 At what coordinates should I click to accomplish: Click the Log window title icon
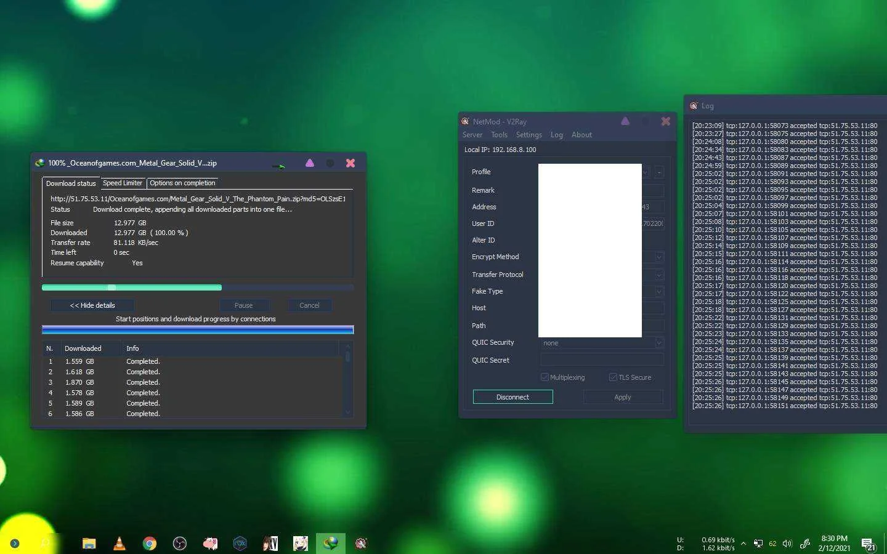click(694, 106)
